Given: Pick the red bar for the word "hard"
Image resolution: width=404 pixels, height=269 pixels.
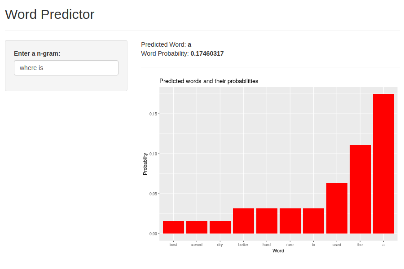Looking at the screenshot, I should pyautogui.click(x=267, y=221).
